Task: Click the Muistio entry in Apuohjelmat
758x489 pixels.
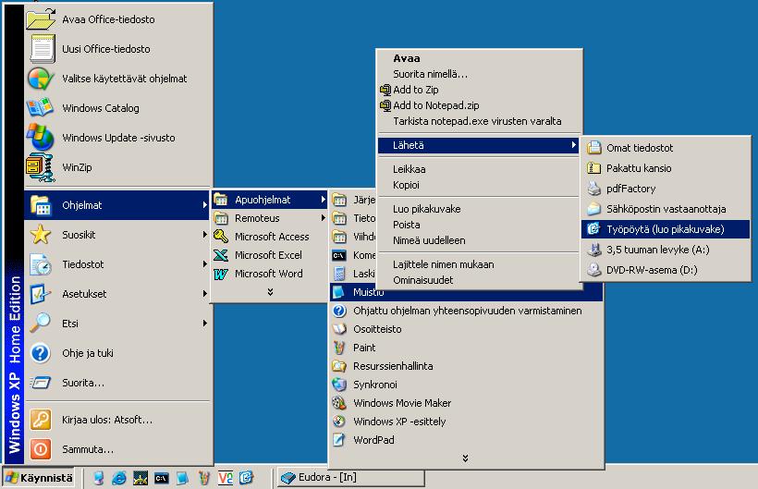Action: (466, 292)
